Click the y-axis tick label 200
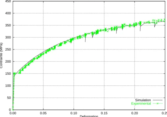 click(8, 61)
